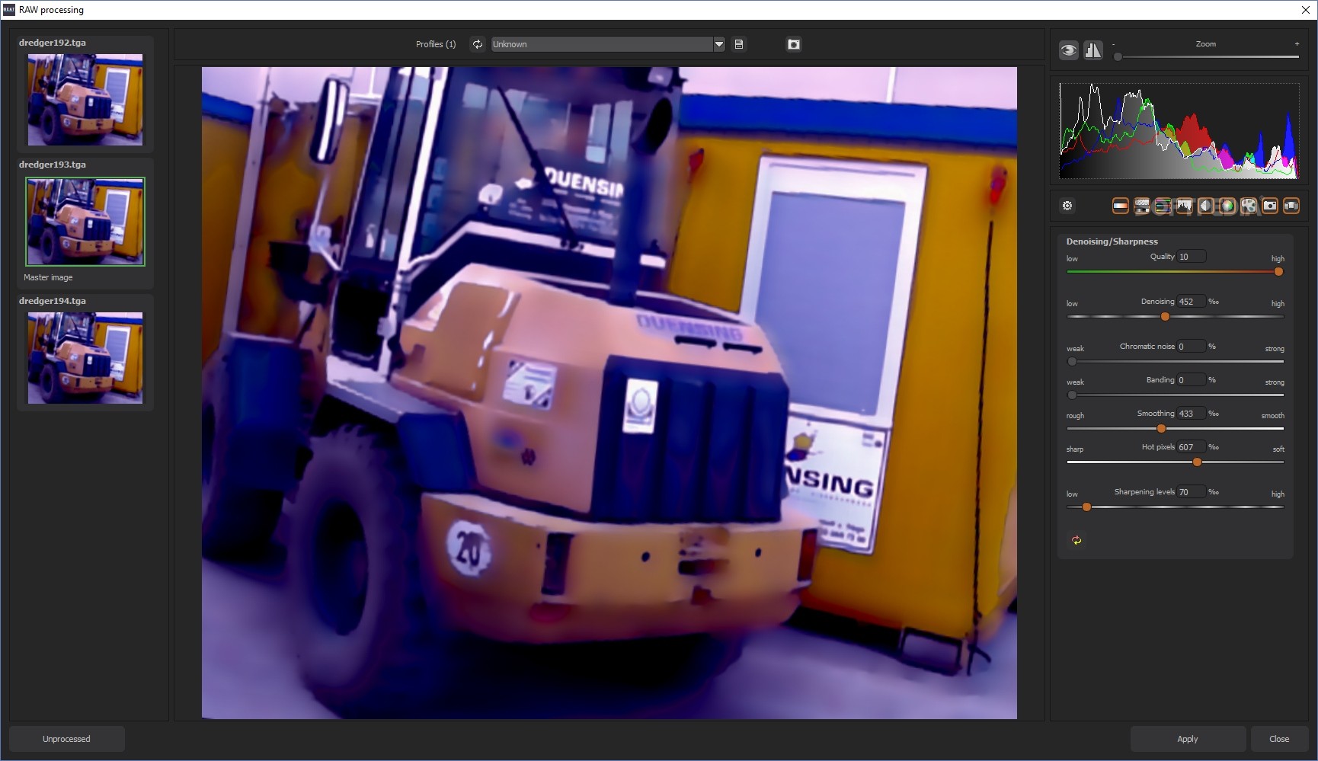This screenshot has width=1318, height=761.
Task: Click the Apply button
Action: (x=1188, y=739)
